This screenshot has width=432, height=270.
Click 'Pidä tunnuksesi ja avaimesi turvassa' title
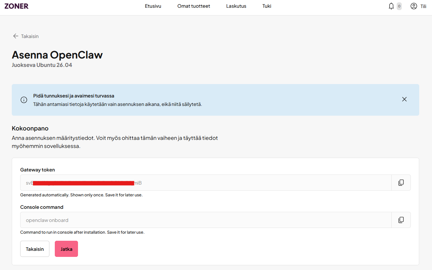pos(74,96)
